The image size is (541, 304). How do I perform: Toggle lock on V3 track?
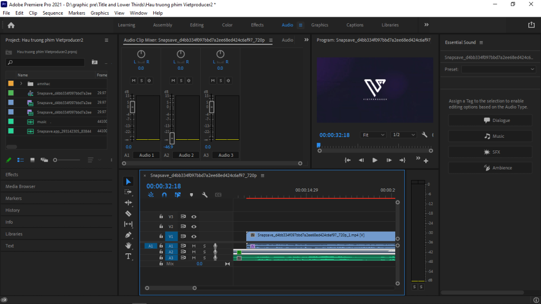161,216
